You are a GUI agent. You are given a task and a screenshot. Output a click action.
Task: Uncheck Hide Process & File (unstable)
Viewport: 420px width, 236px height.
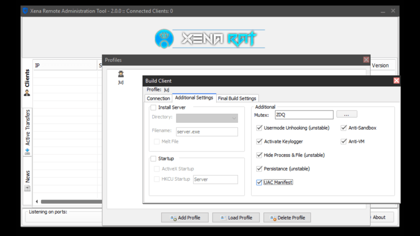pyautogui.click(x=259, y=155)
